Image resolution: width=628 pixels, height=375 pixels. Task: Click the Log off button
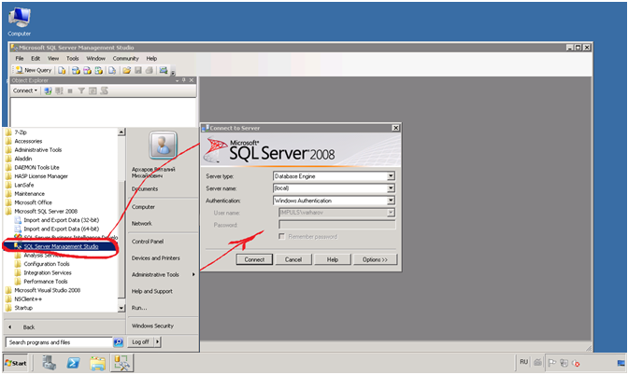click(140, 342)
